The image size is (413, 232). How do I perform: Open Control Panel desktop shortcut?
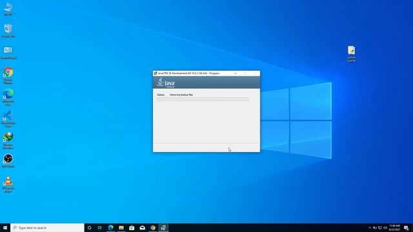tap(8, 52)
